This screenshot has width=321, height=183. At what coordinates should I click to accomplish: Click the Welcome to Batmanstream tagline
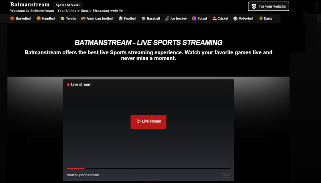coord(67,11)
